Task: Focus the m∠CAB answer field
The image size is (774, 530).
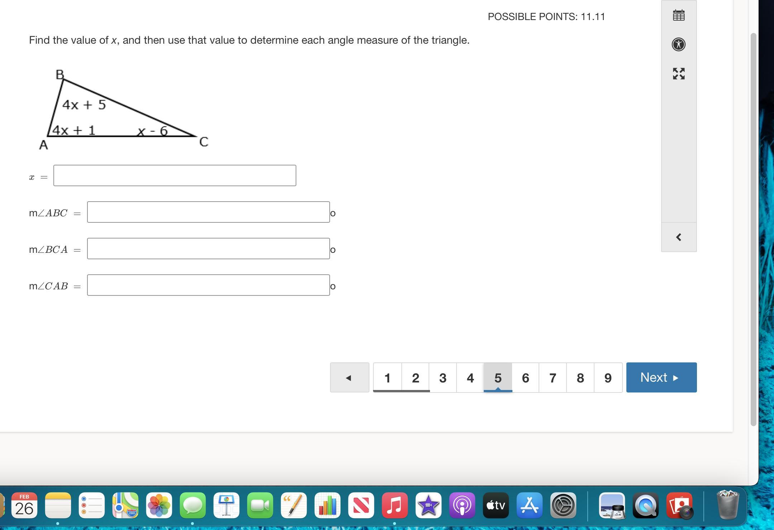Action: click(x=208, y=285)
